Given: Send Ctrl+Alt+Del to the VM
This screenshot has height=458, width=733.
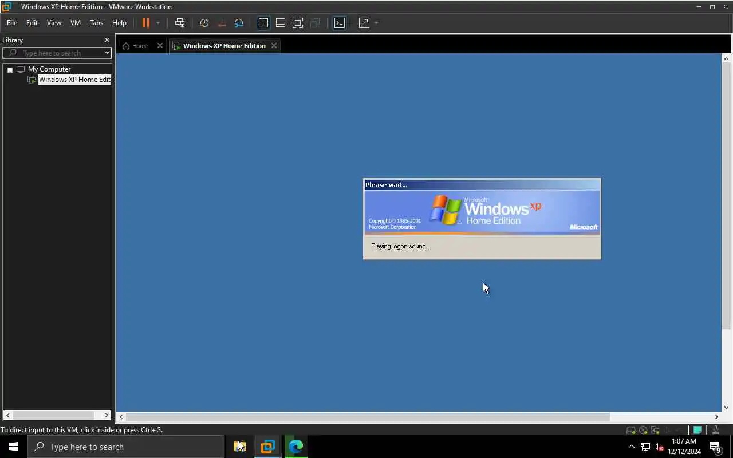Looking at the screenshot, I should tap(180, 23).
